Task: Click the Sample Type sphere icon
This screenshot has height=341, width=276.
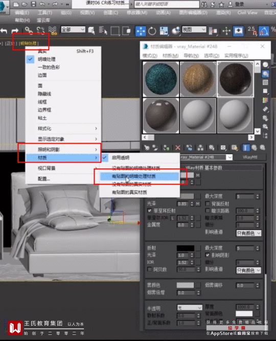Action: coord(265,65)
